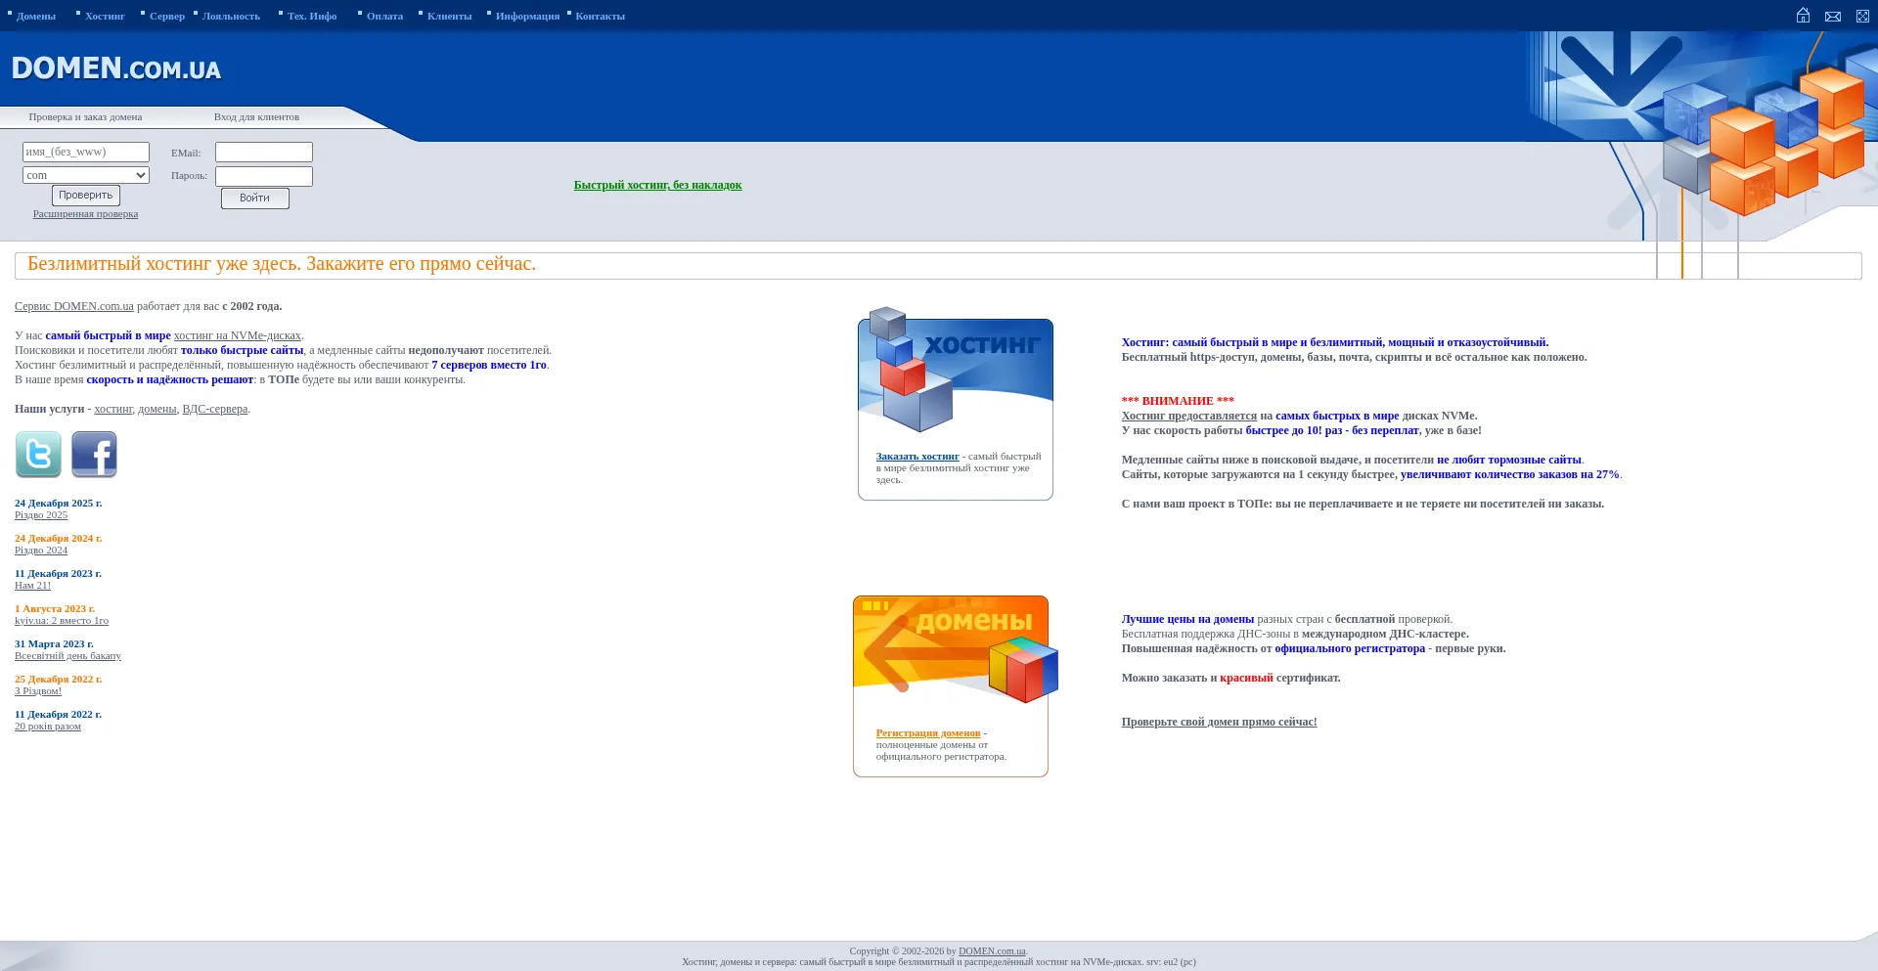The width and height of the screenshot is (1878, 971).
Task: Open the Оплата menu
Action: tap(384, 16)
